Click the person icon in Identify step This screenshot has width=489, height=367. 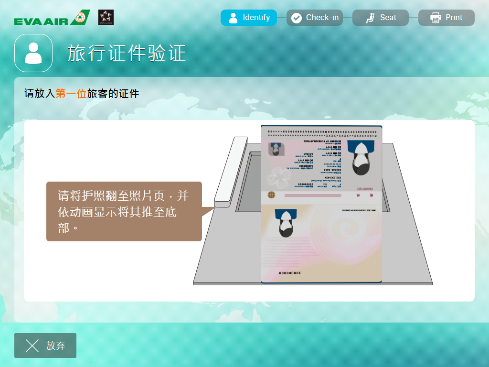click(x=233, y=18)
